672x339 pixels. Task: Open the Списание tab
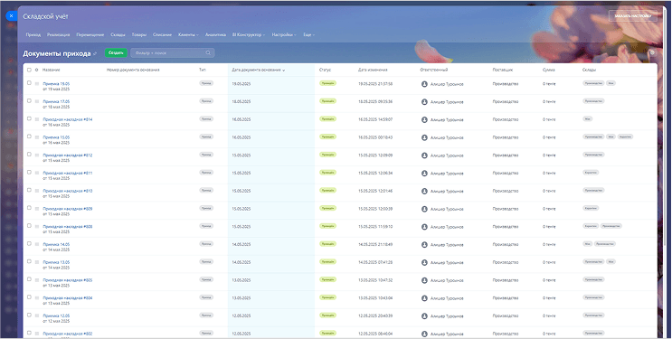163,34
